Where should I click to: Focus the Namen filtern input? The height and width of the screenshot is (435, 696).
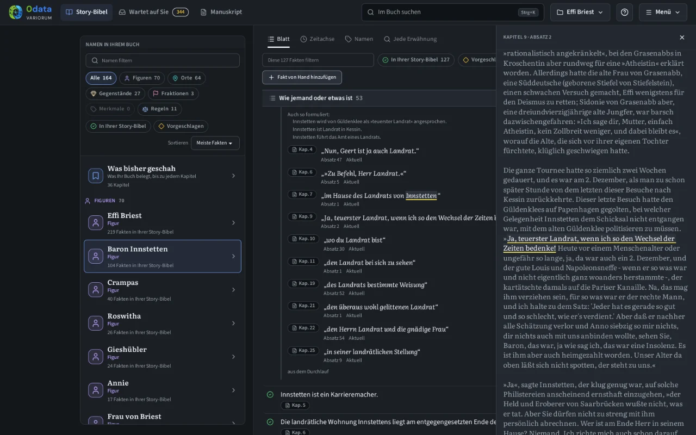(x=163, y=60)
